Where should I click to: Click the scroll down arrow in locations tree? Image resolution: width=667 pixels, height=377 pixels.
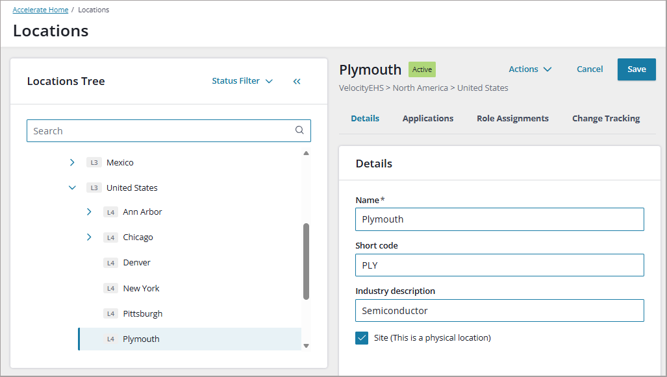[306, 346]
